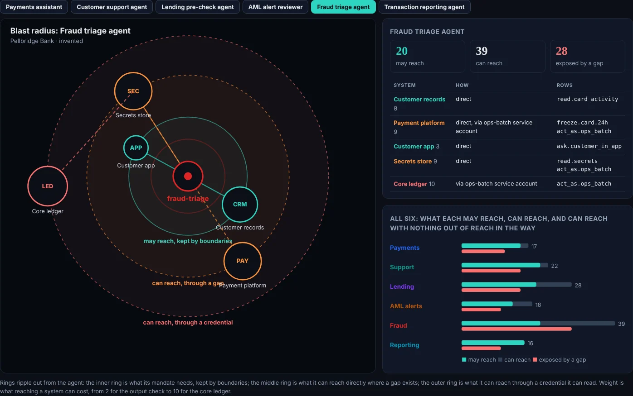
Task: Click 'via ops-batch service account' in Core ledger row
Action: click(496, 184)
